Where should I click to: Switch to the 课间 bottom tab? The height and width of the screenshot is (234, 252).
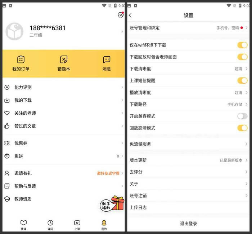(50, 225)
